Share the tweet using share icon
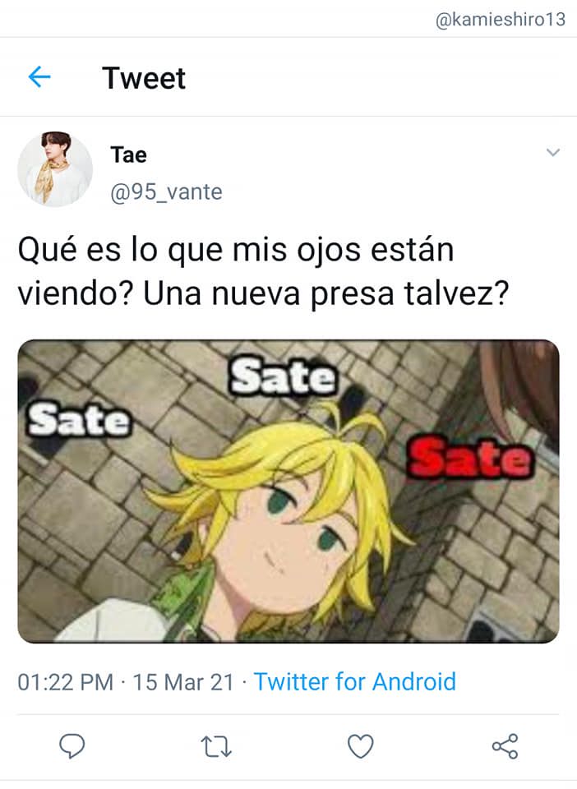Image resolution: width=577 pixels, height=789 pixels. [505, 745]
